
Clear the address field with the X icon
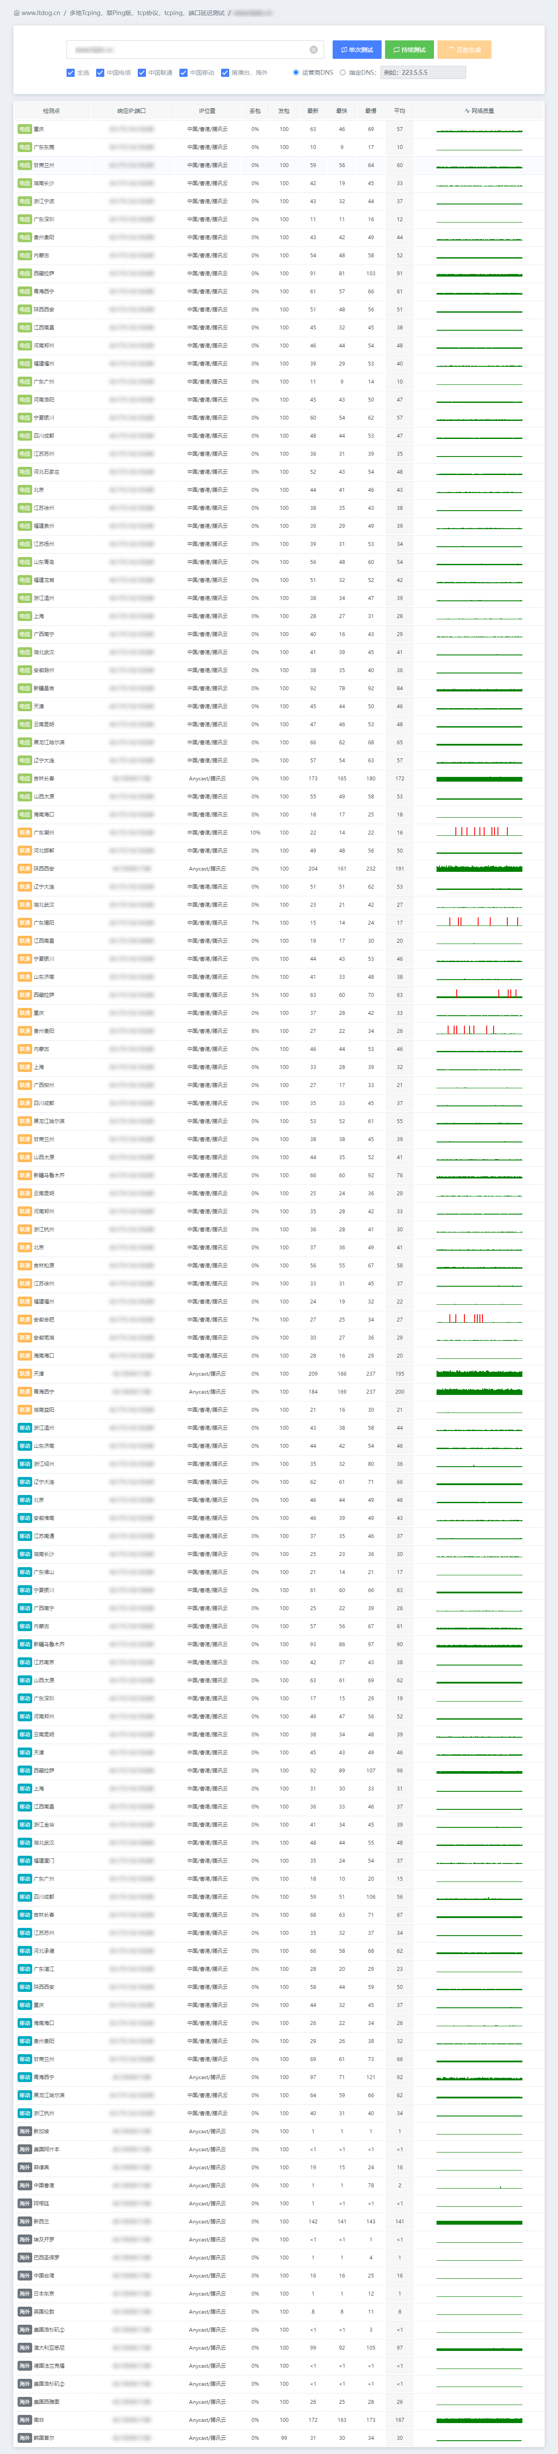pos(313,49)
